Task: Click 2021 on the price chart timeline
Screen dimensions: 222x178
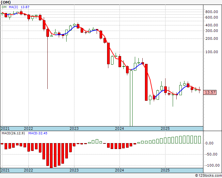Action: 5,128
